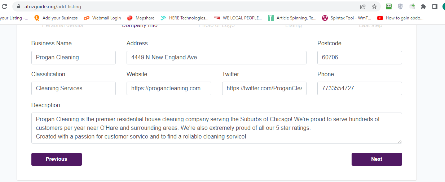Screen dimensions: 445x182
Task: Click the Description text area
Action: [x=217, y=128]
